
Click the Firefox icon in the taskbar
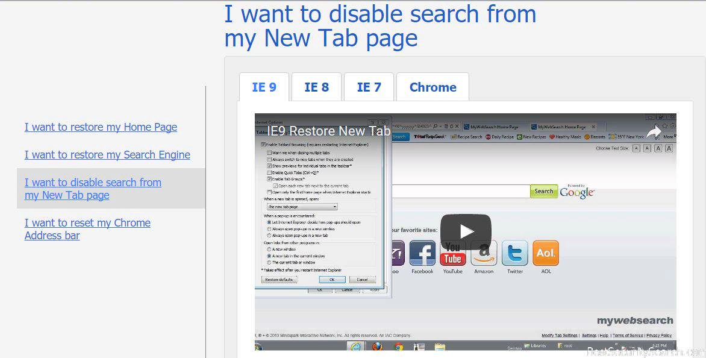coord(377,347)
